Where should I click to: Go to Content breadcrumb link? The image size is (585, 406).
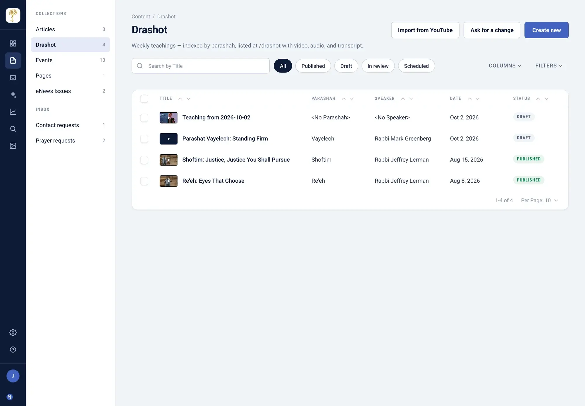pos(141,17)
